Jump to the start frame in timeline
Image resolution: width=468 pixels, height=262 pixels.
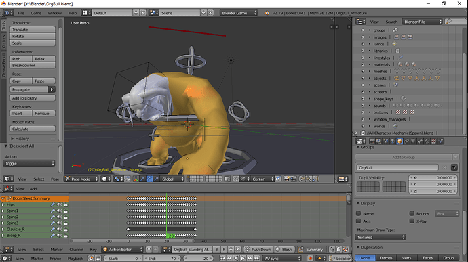pyautogui.click(x=222, y=259)
